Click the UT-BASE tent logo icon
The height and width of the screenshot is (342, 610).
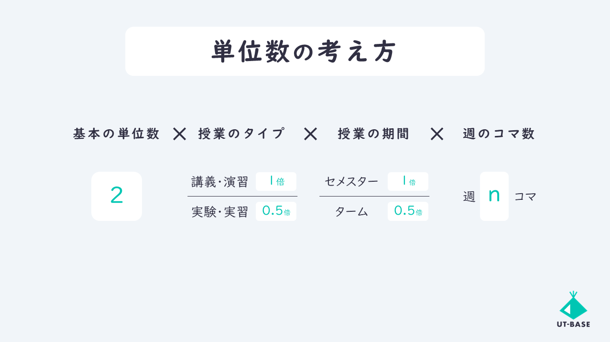point(573,305)
